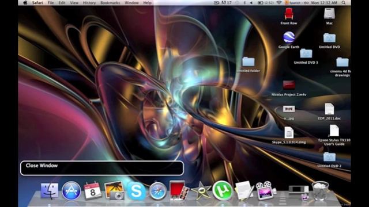Open the Trash in the Dock
Viewport: 369px width, 207px height.
coord(320,191)
